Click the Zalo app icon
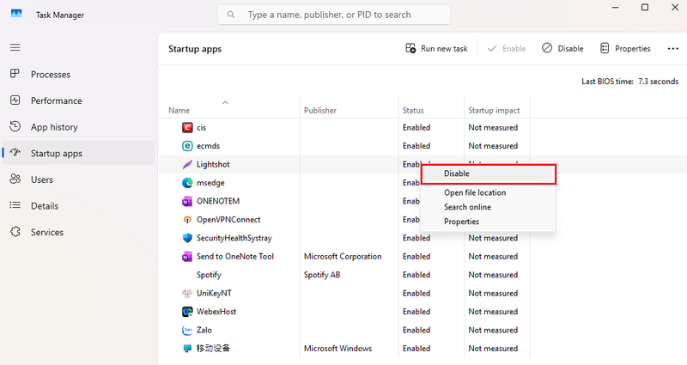 click(187, 330)
